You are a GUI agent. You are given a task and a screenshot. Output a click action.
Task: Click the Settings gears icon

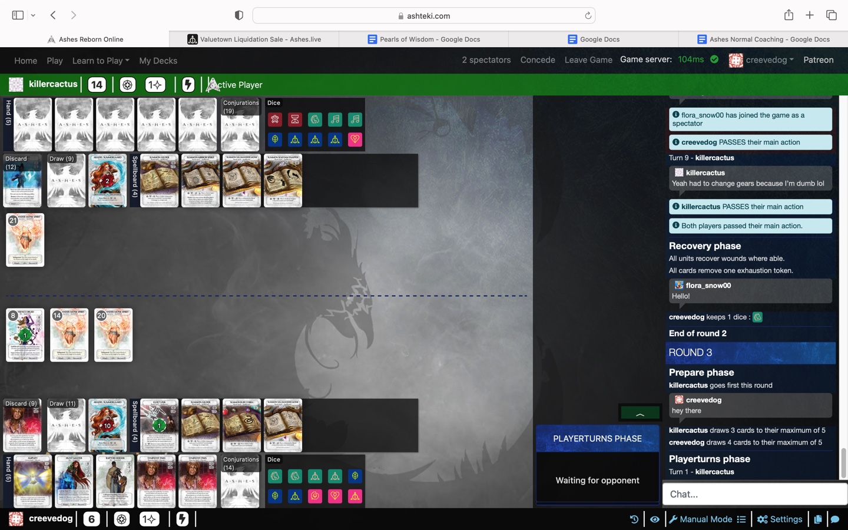(x=763, y=519)
